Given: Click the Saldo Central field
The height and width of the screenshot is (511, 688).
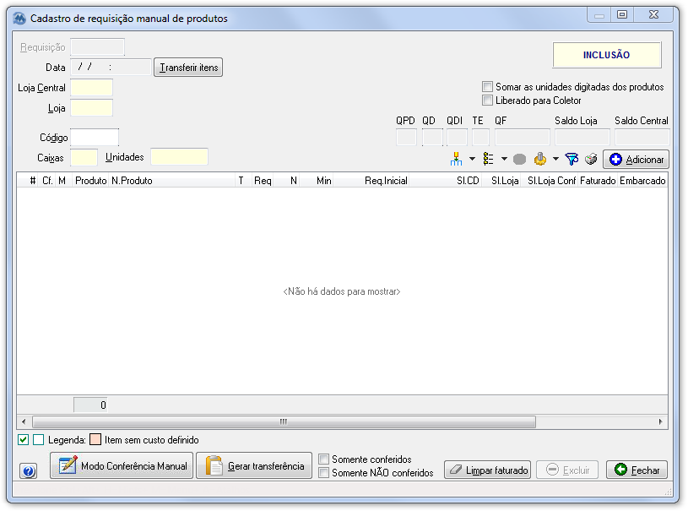Looking at the screenshot, I should pos(642,137).
